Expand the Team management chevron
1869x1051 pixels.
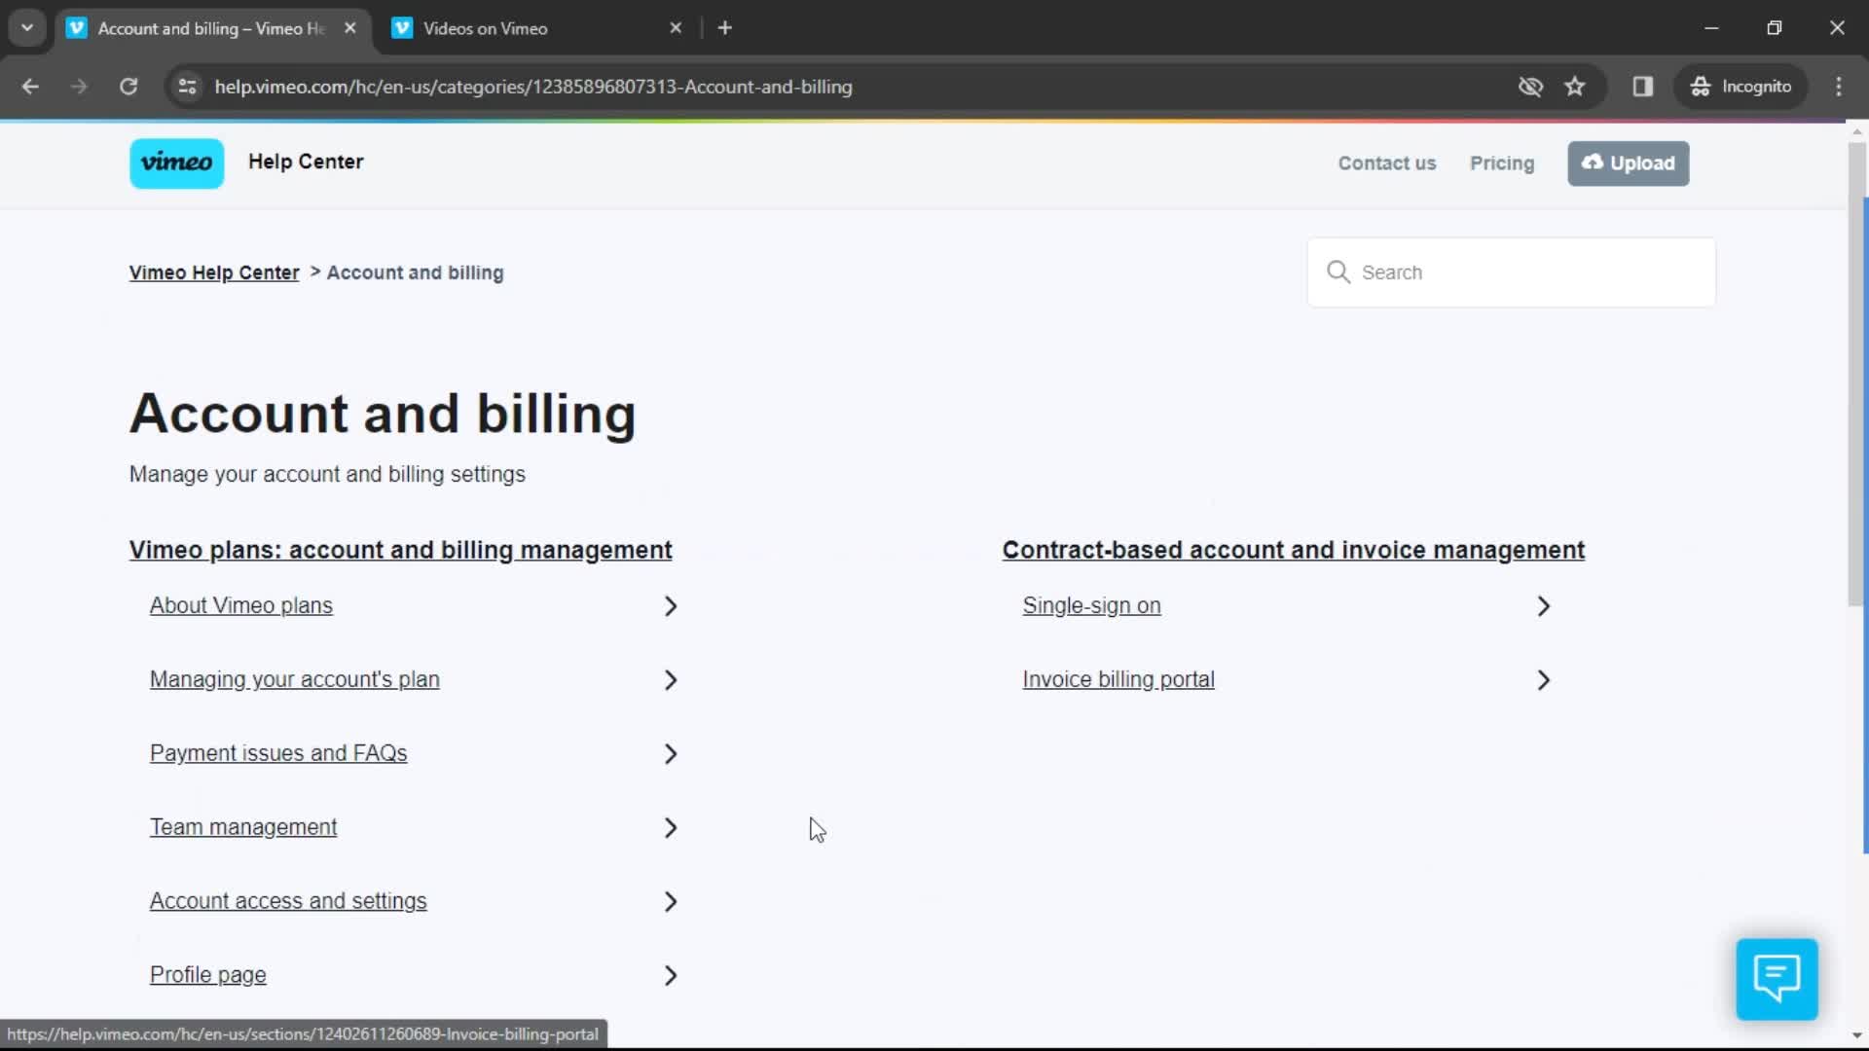tap(671, 828)
